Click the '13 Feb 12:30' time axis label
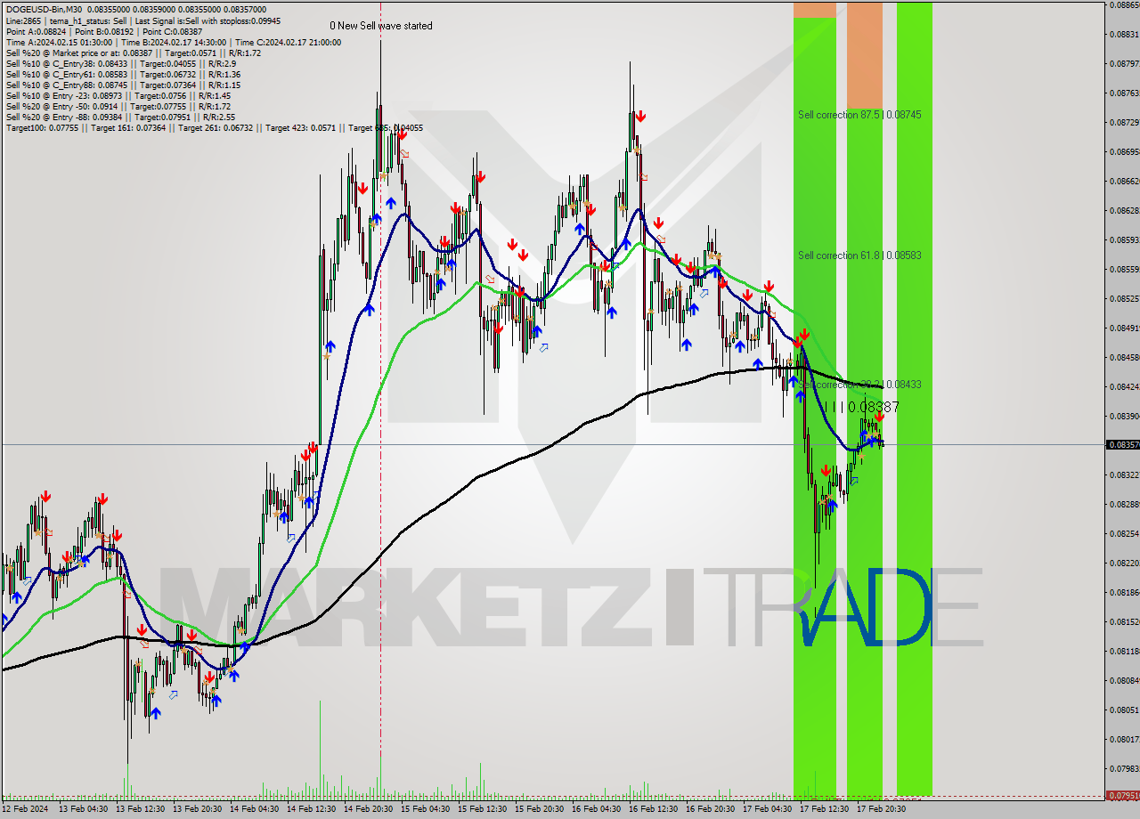Viewport: 1140px width, 819px height. pos(142,809)
